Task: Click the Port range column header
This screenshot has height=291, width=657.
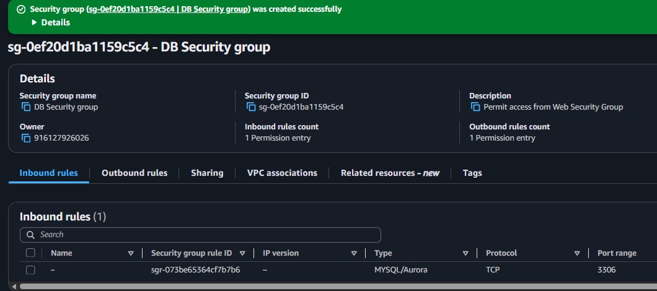Action: point(617,253)
